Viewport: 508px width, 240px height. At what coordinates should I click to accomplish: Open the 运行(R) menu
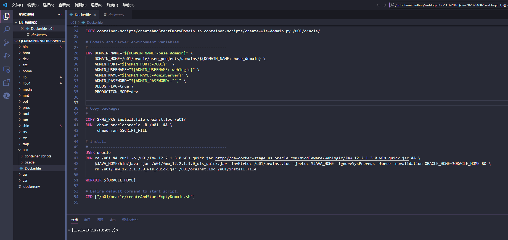[96, 5]
